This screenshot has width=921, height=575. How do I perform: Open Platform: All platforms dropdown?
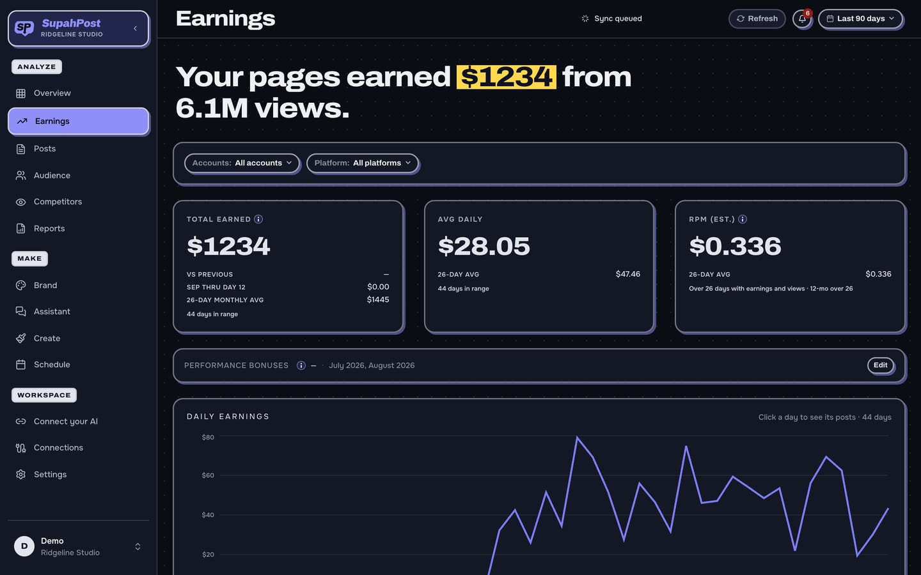tap(363, 163)
